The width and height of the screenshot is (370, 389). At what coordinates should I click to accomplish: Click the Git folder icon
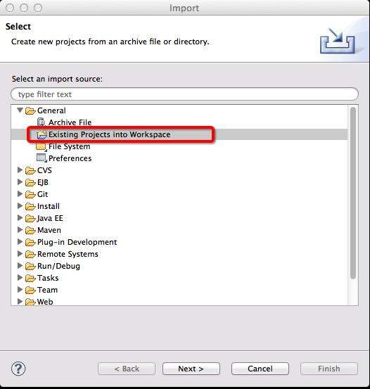click(x=30, y=194)
